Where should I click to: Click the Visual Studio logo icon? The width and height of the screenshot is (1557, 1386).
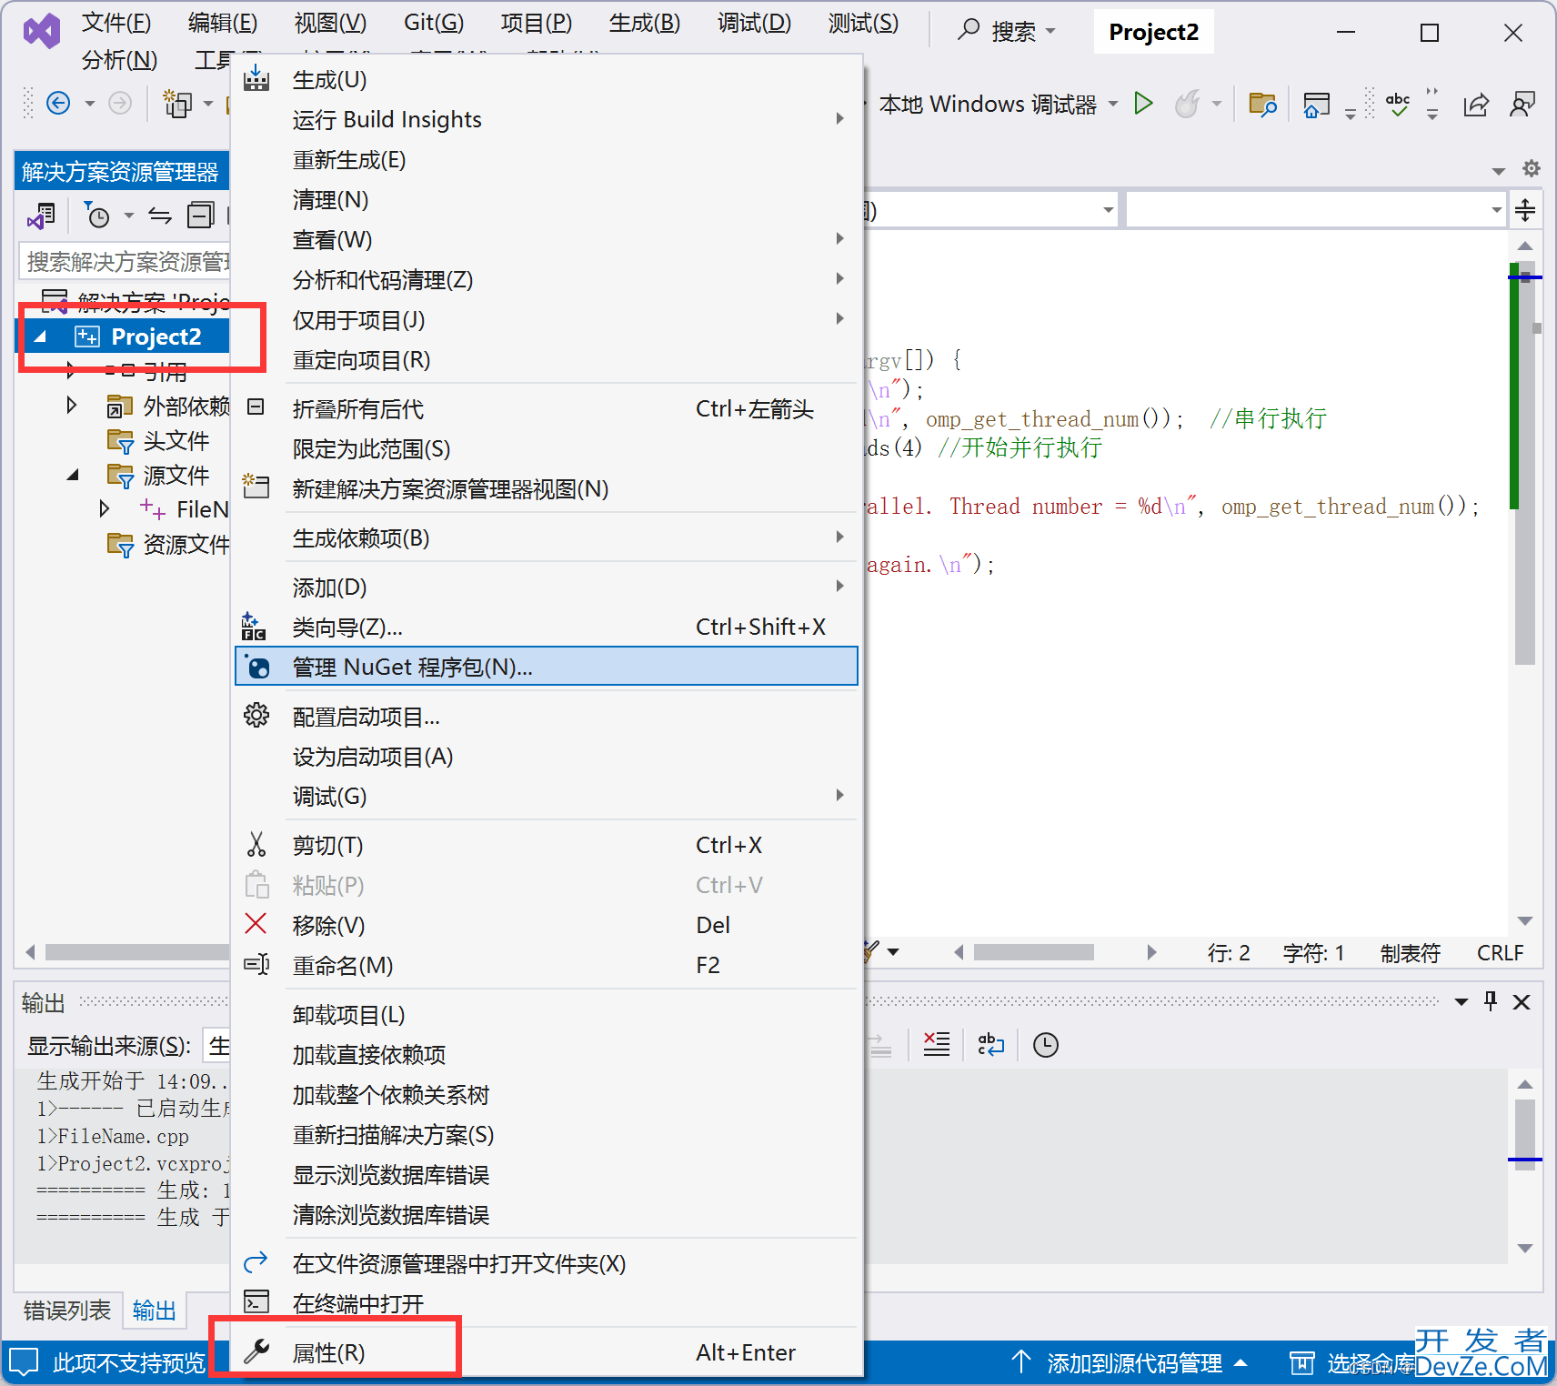(x=42, y=32)
